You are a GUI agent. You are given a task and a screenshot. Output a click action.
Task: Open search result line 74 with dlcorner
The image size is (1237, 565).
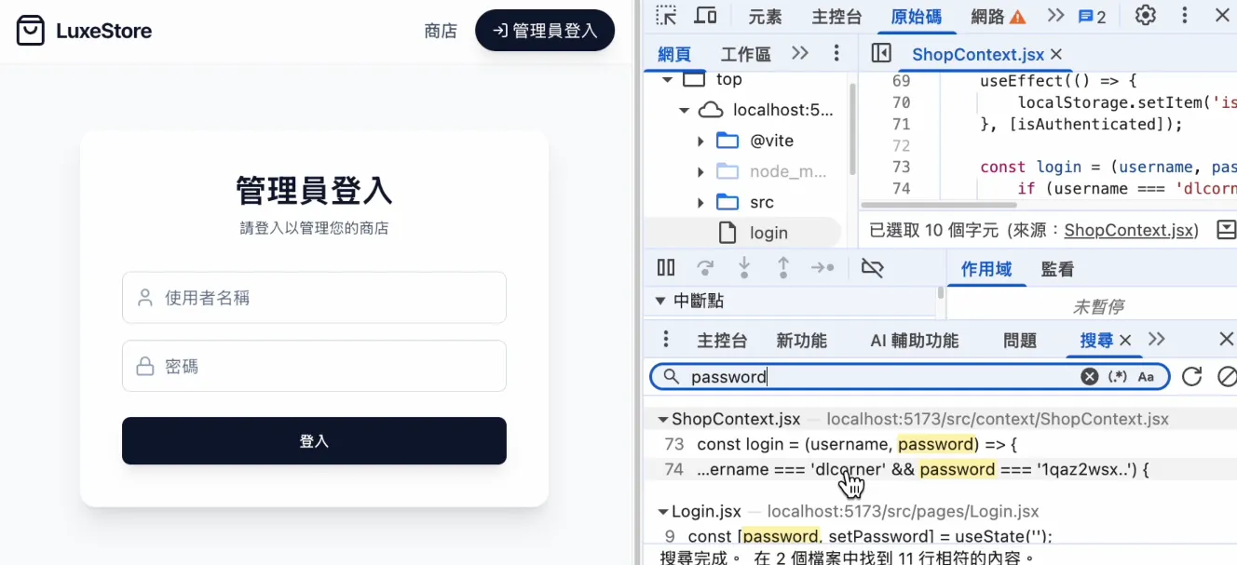pyautogui.click(x=940, y=469)
